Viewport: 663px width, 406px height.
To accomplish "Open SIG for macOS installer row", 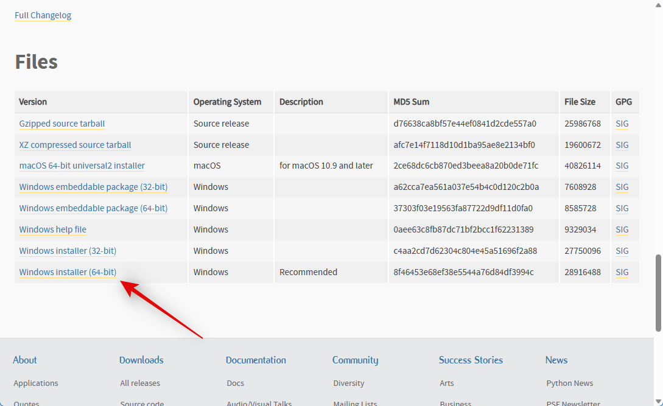I will tap(622, 166).
